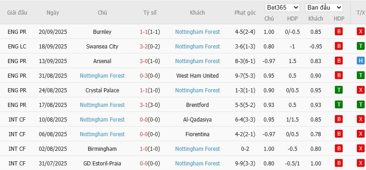Image resolution: width=366 pixels, height=170 pixels.
Task: Open the Ban đầu odds type dropdown
Action: 324,7
